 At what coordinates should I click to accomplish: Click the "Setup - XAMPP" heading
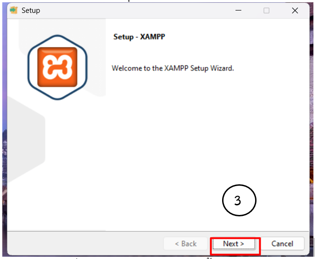pyautogui.click(x=139, y=37)
